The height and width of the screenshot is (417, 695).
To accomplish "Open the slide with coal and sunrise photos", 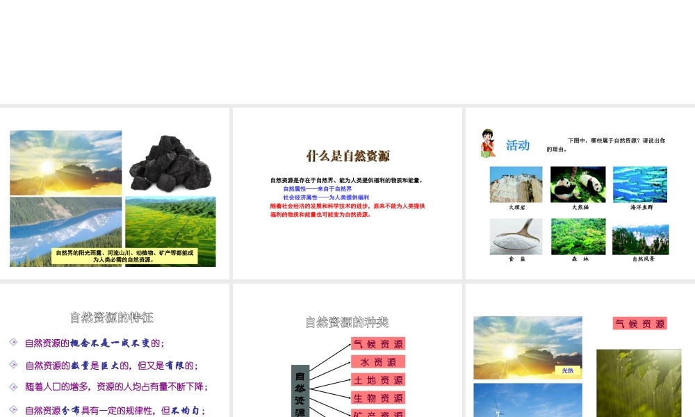I will point(115,193).
